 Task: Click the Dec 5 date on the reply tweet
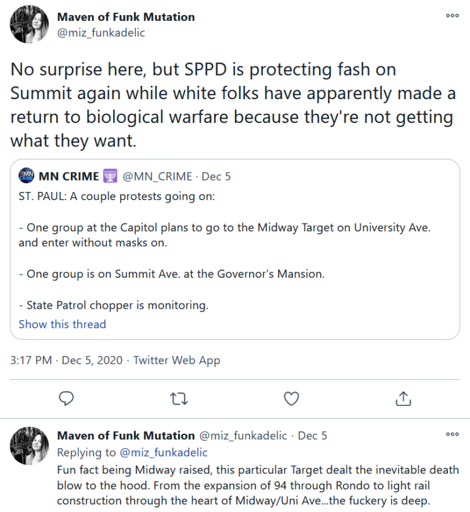(312, 436)
